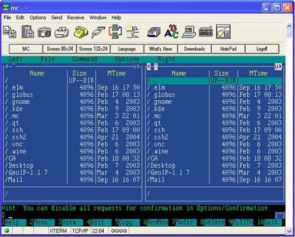
Task: Open the Left panel dropdown menu in mc
Action: click(16, 59)
